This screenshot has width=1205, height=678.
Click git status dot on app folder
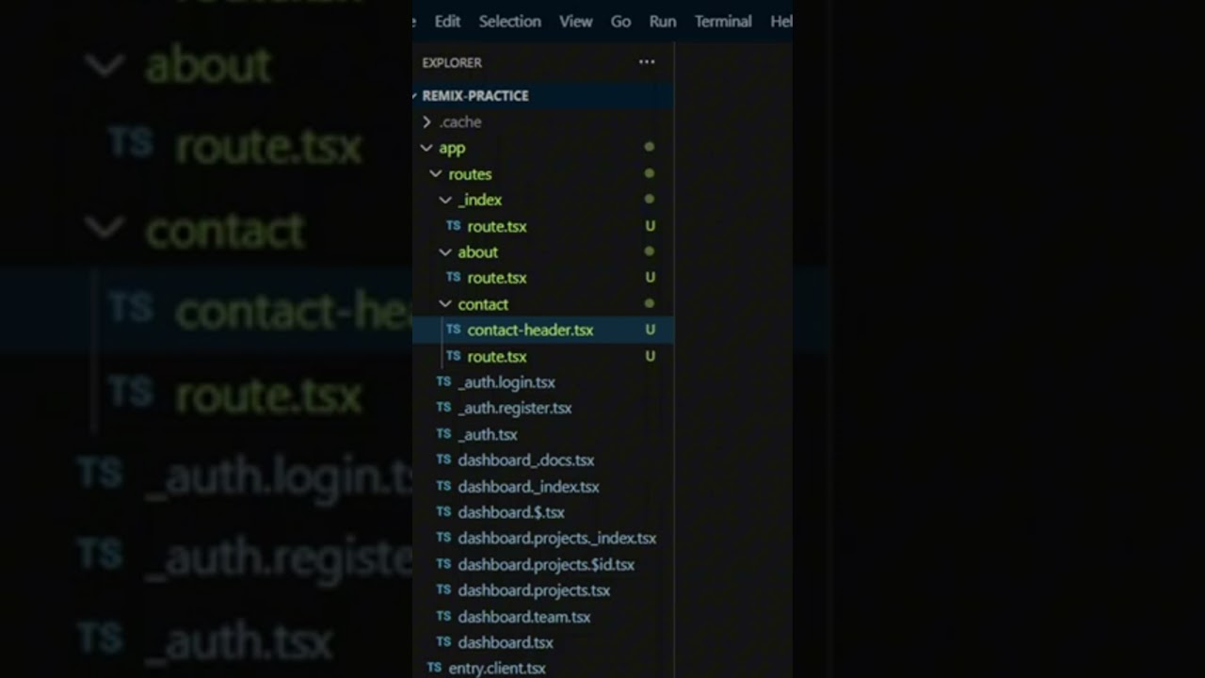pos(649,147)
